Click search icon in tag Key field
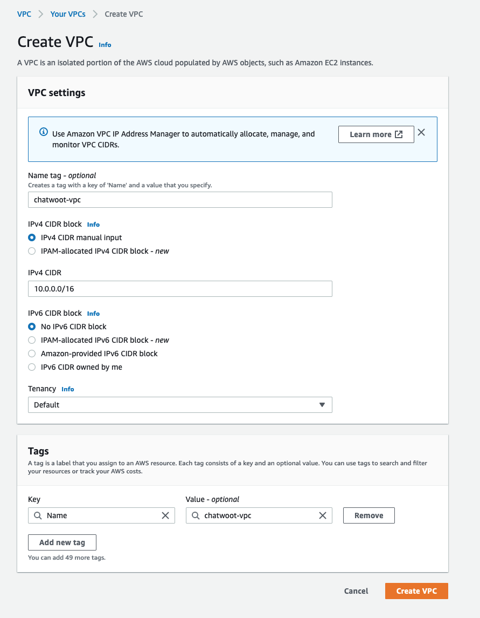 [x=38, y=515]
